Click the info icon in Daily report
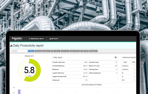 tap(115, 57)
